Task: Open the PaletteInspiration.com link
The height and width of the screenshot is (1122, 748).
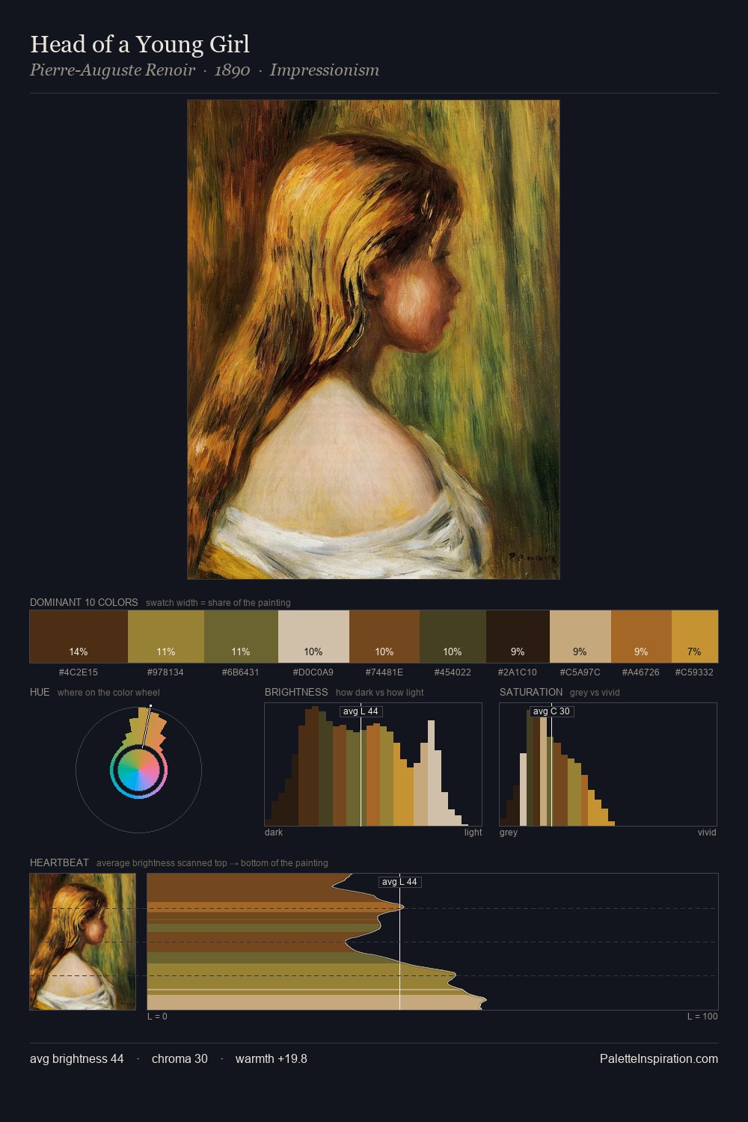Action: 659,1058
